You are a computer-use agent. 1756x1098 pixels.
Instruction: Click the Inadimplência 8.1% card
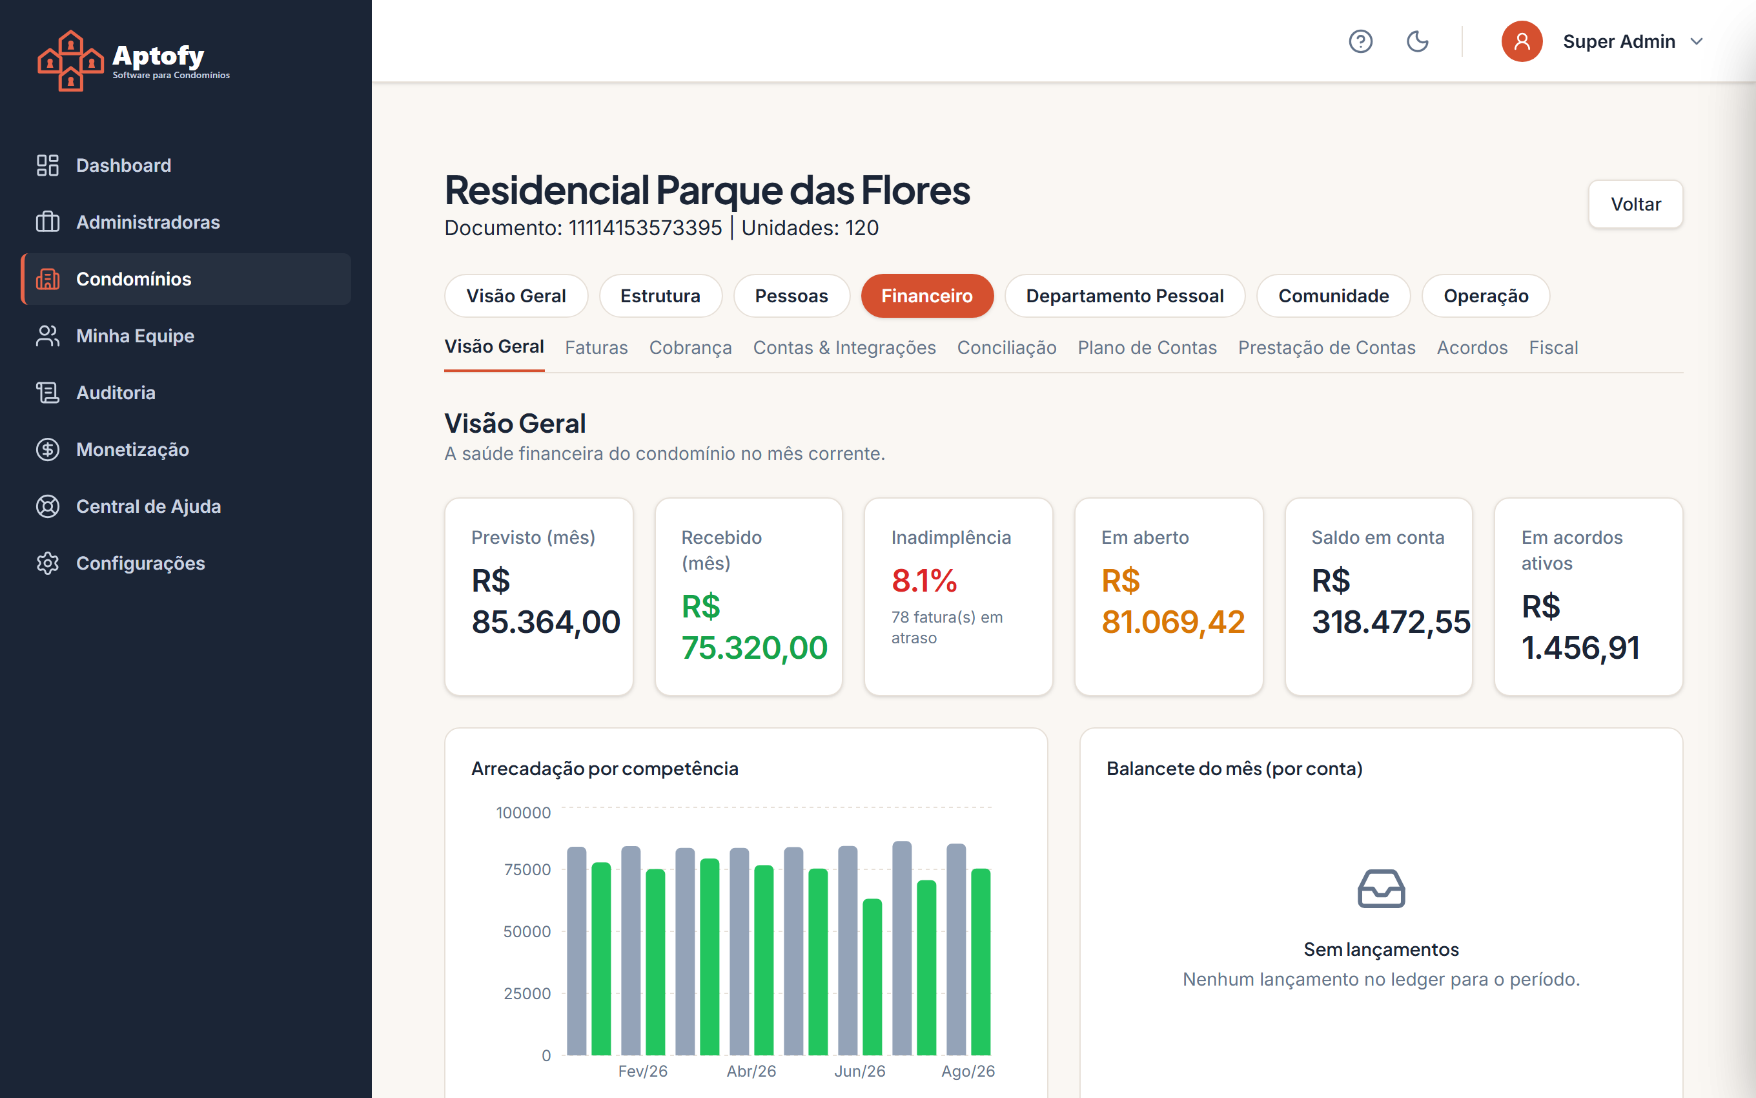coord(958,597)
